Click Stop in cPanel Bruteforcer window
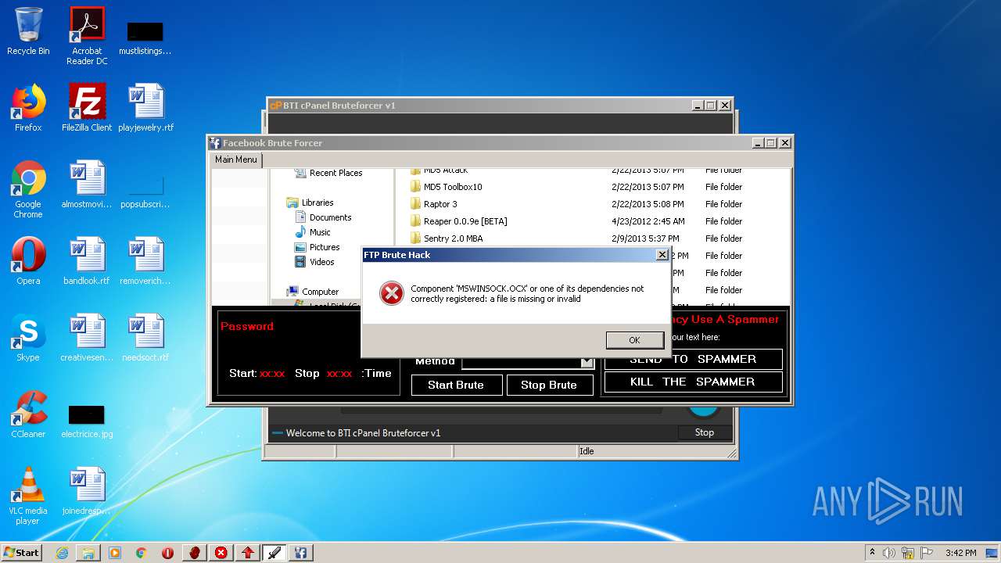 coord(704,432)
